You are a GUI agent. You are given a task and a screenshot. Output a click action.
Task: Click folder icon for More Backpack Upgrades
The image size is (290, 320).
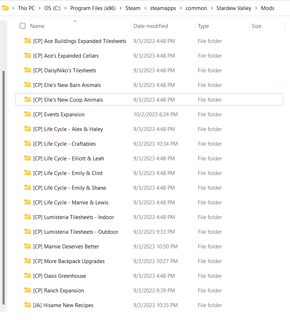pos(28,261)
